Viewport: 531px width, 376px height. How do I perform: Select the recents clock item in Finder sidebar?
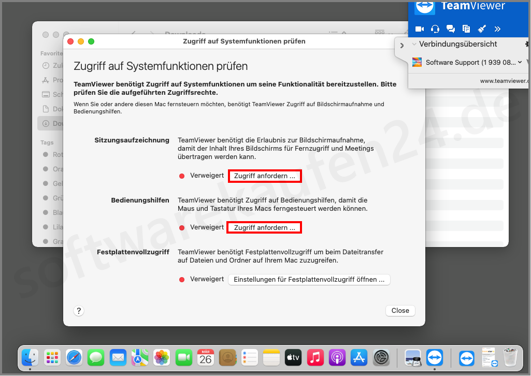click(52, 66)
